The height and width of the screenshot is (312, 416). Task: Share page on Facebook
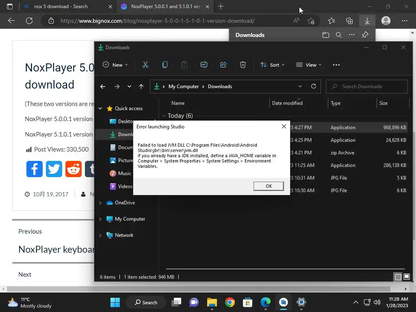click(x=35, y=169)
